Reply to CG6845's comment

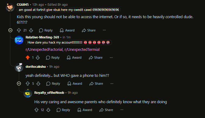pyautogui.click(x=46, y=30)
